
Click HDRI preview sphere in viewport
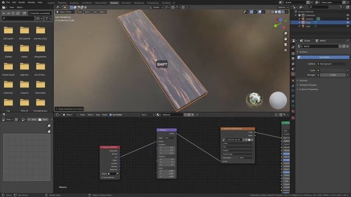(254, 100)
